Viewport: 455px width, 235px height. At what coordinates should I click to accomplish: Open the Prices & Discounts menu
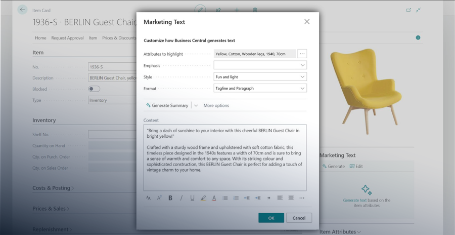119,38
